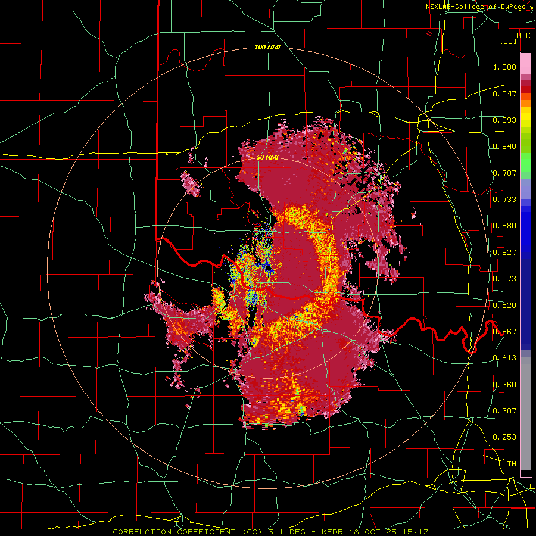
Task: Select the 0.893 scale value
Action: pyautogui.click(x=504, y=120)
